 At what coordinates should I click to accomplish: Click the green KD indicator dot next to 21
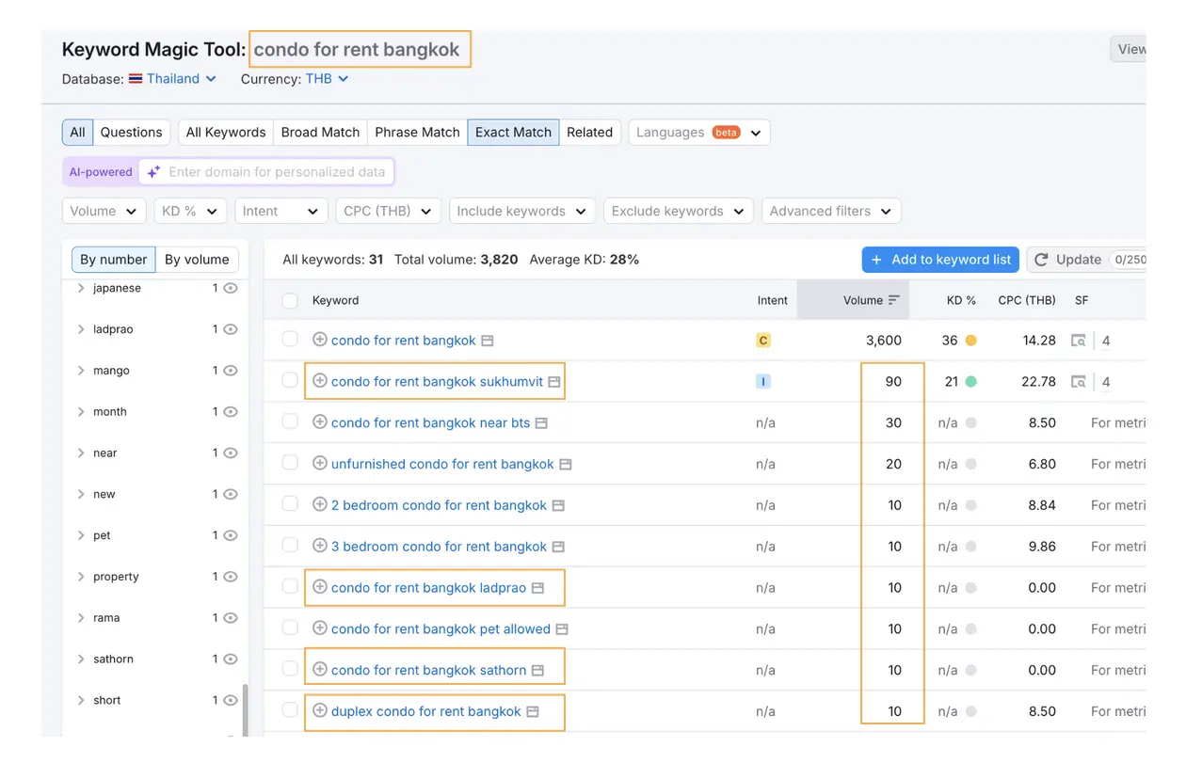point(970,382)
